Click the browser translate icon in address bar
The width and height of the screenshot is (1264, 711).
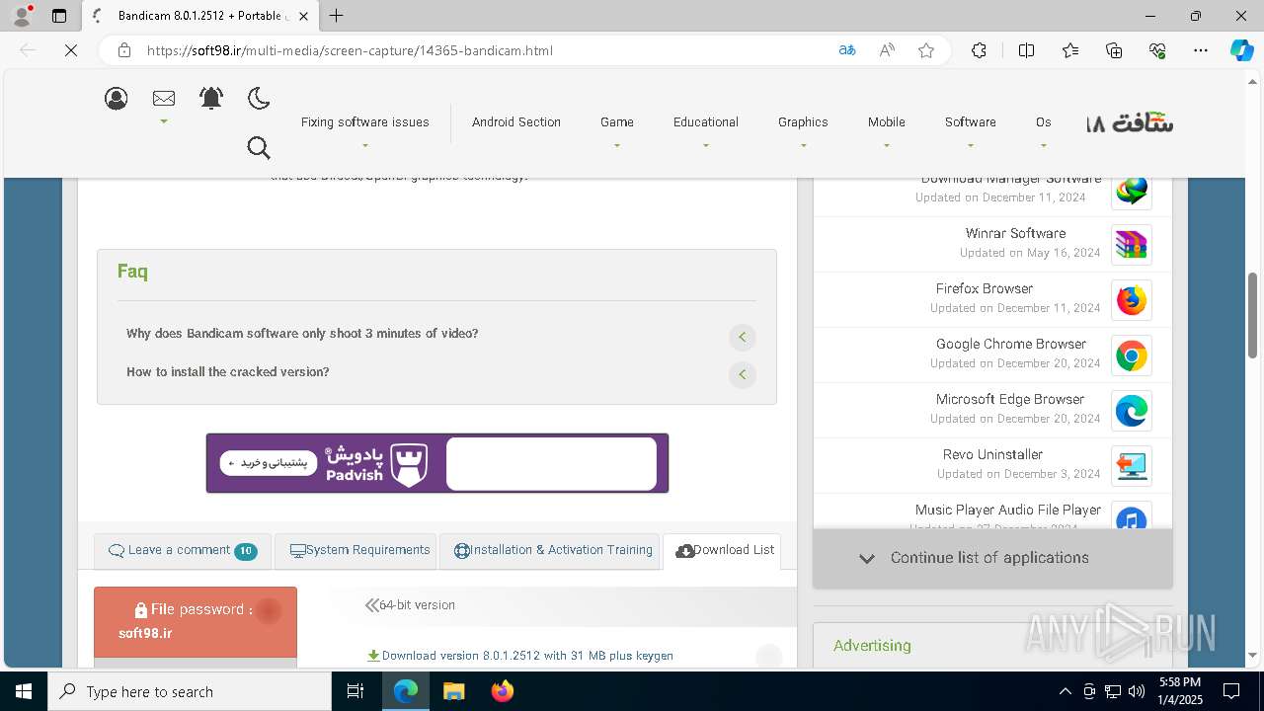point(847,50)
